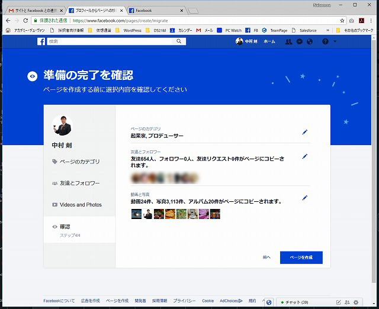This screenshot has width=379, height=309.
Task: Click the Facebook search input field
Action: 111,41
